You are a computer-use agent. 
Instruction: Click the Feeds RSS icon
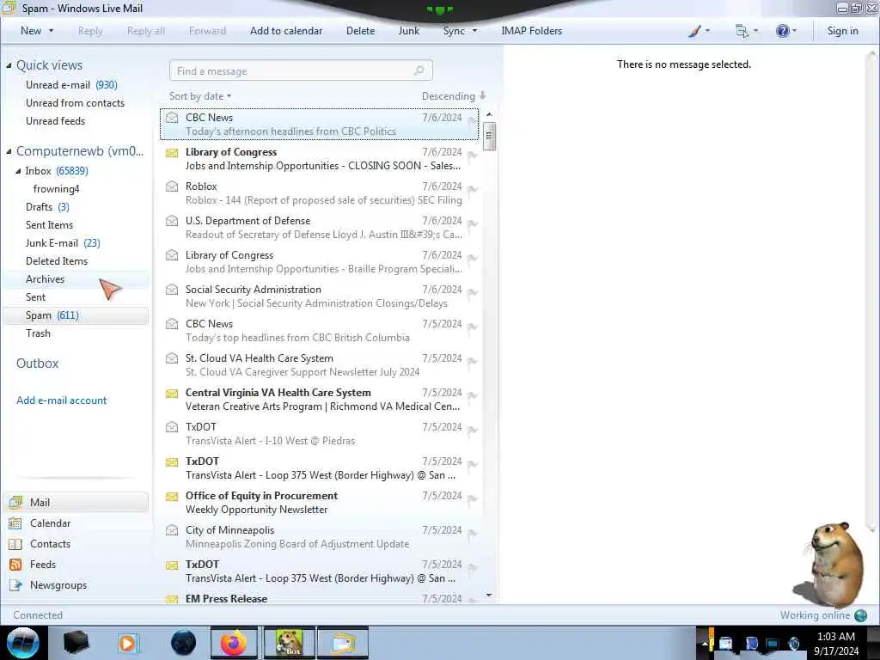[x=15, y=565]
